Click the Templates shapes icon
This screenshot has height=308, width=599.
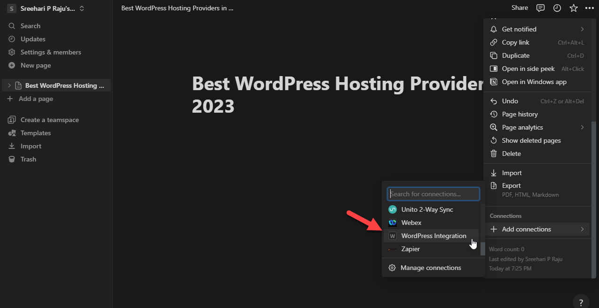click(12, 133)
